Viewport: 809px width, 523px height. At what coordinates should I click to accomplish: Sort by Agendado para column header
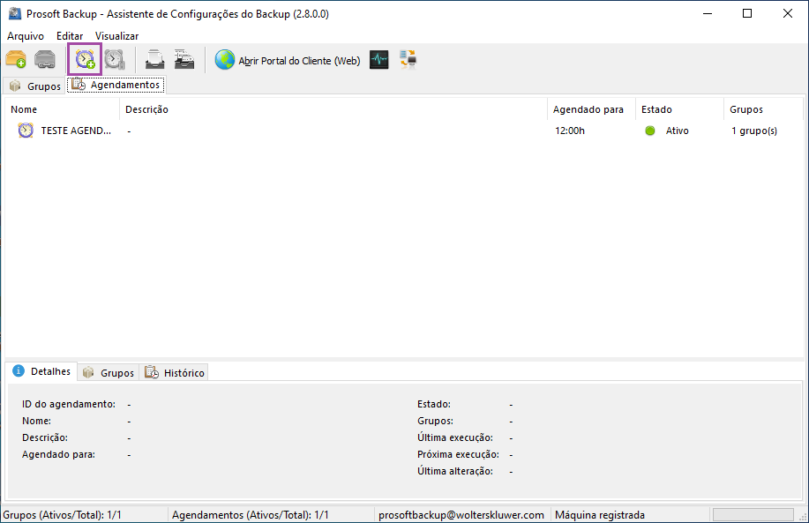[x=591, y=109]
